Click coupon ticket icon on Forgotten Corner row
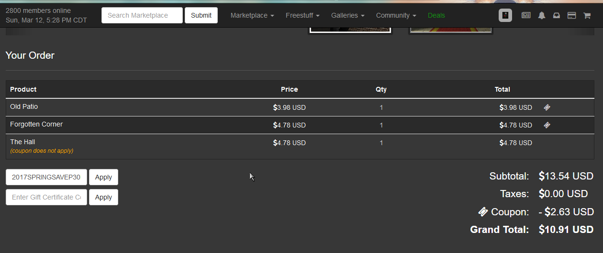The height and width of the screenshot is (253, 603). point(547,125)
